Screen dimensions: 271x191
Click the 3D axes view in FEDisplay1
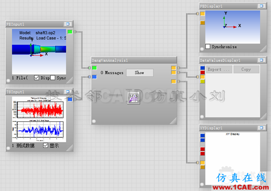233,27
